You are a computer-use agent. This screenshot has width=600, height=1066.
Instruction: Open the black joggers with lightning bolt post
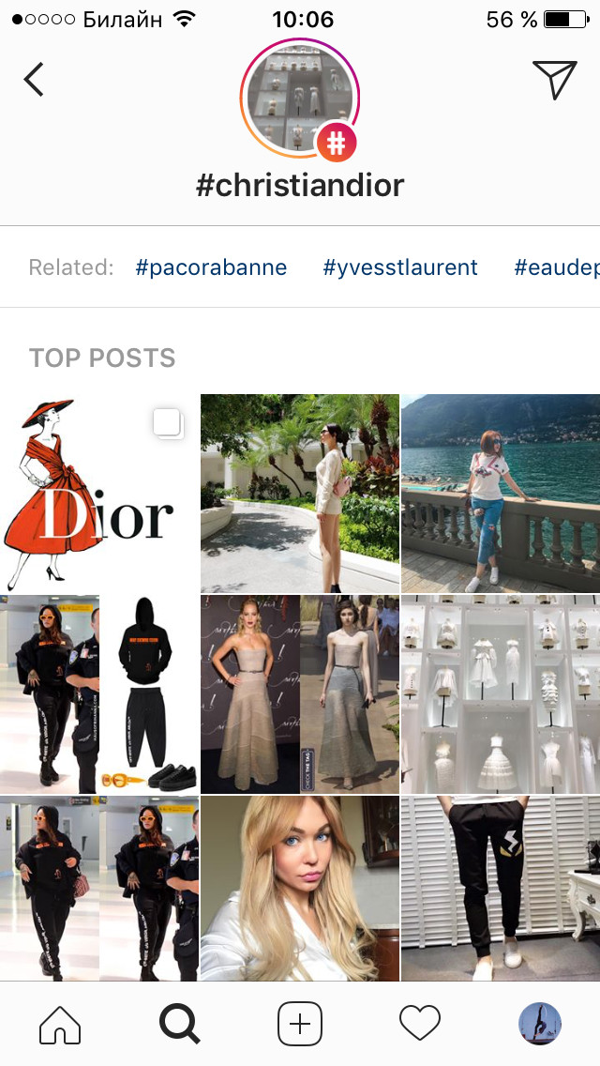(x=501, y=889)
